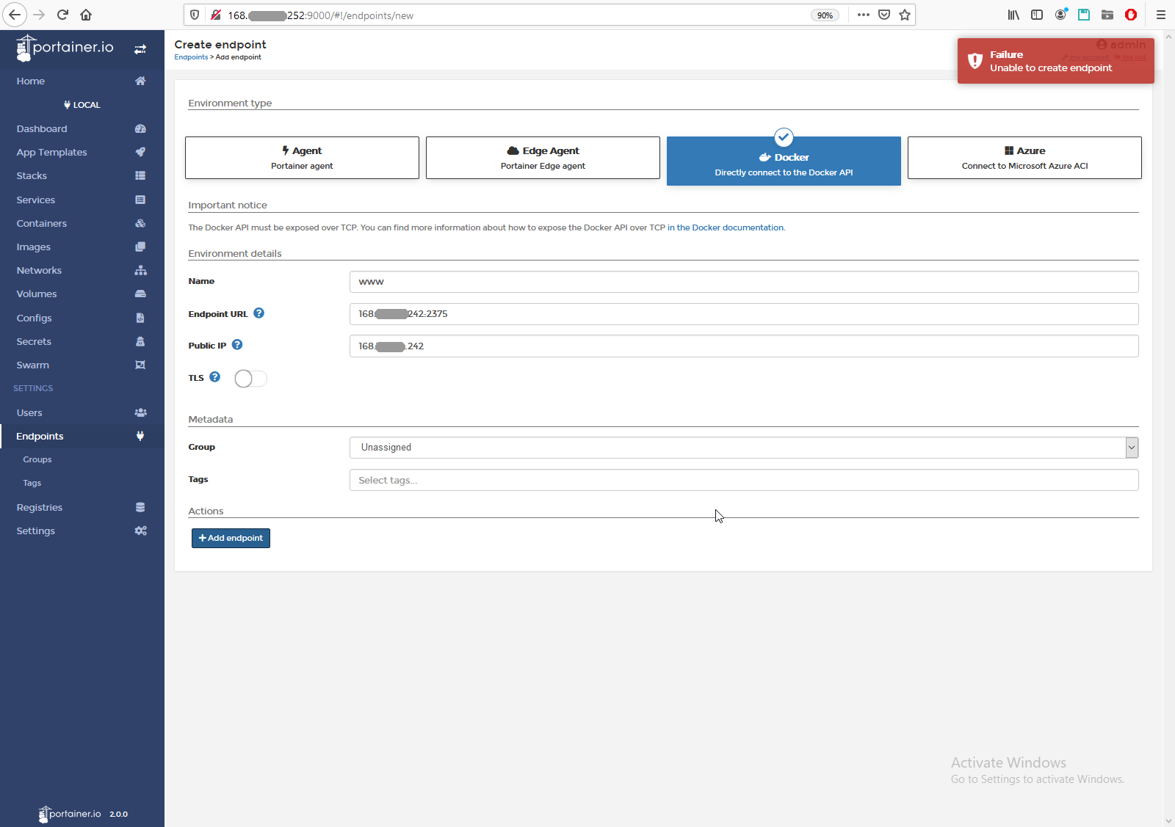Click the Configs file icon
Image resolution: width=1175 pixels, height=827 pixels.
[140, 318]
